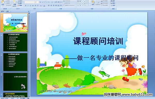Reset the slide with the 重设 command

click(20, 3)
